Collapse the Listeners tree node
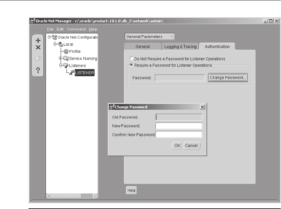Screen dimensions: 281x209 click(61, 65)
